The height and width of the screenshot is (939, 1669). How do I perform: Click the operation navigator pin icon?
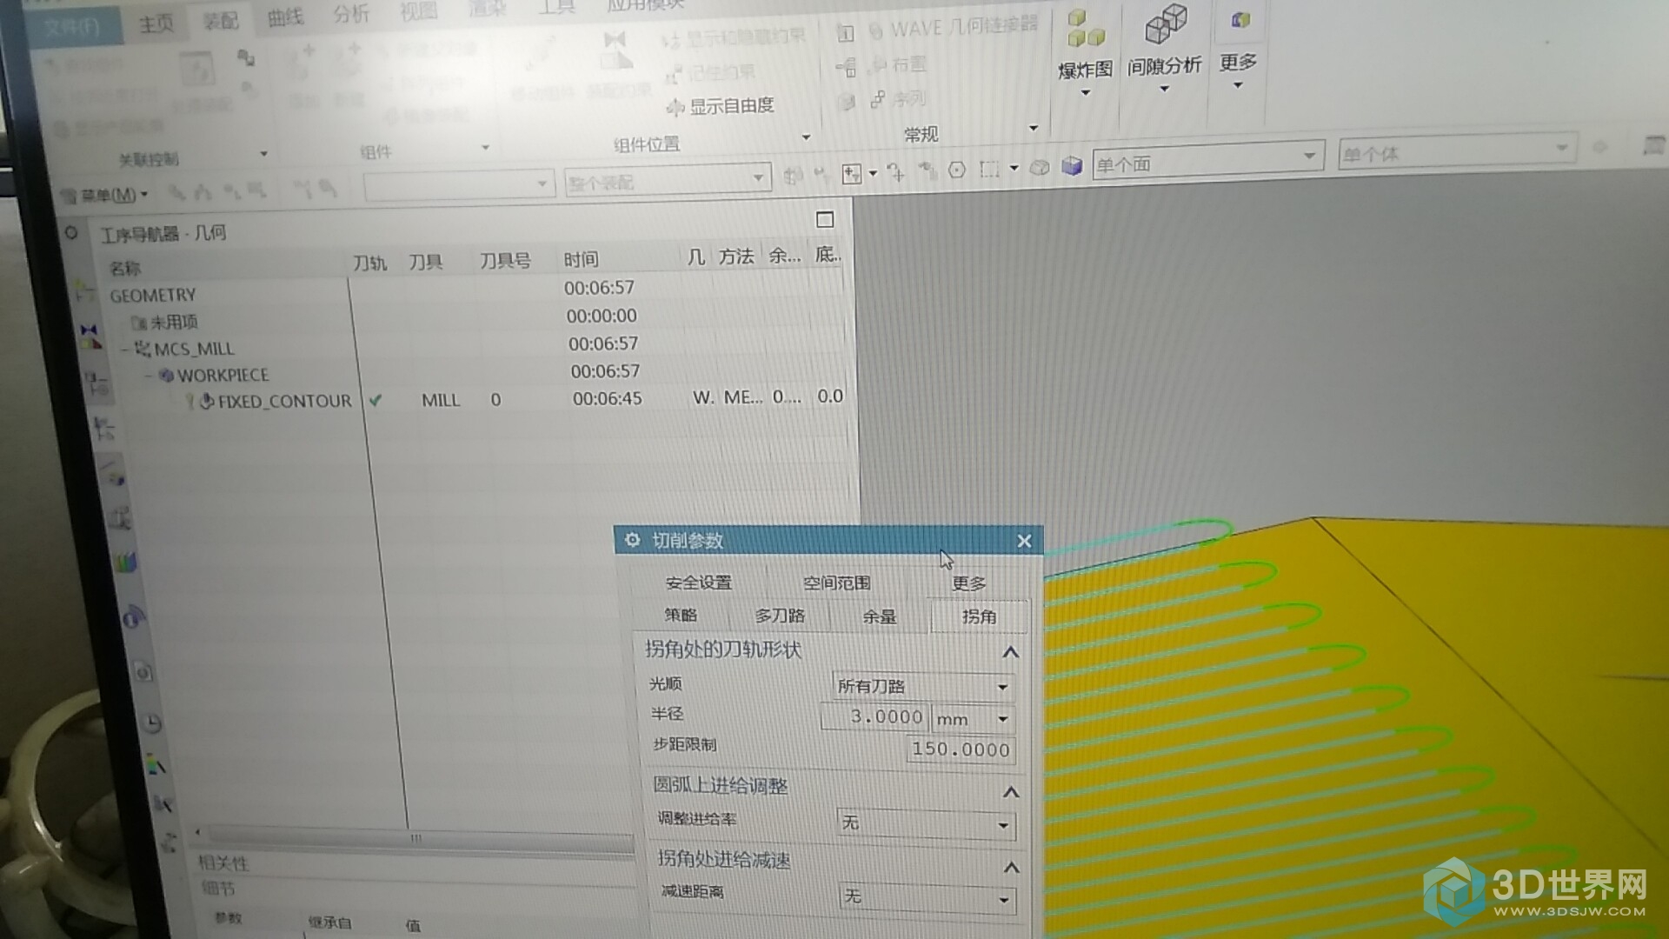pyautogui.click(x=71, y=233)
